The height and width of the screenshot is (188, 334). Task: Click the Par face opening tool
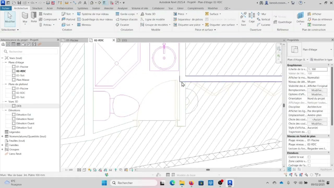pos(243,19)
